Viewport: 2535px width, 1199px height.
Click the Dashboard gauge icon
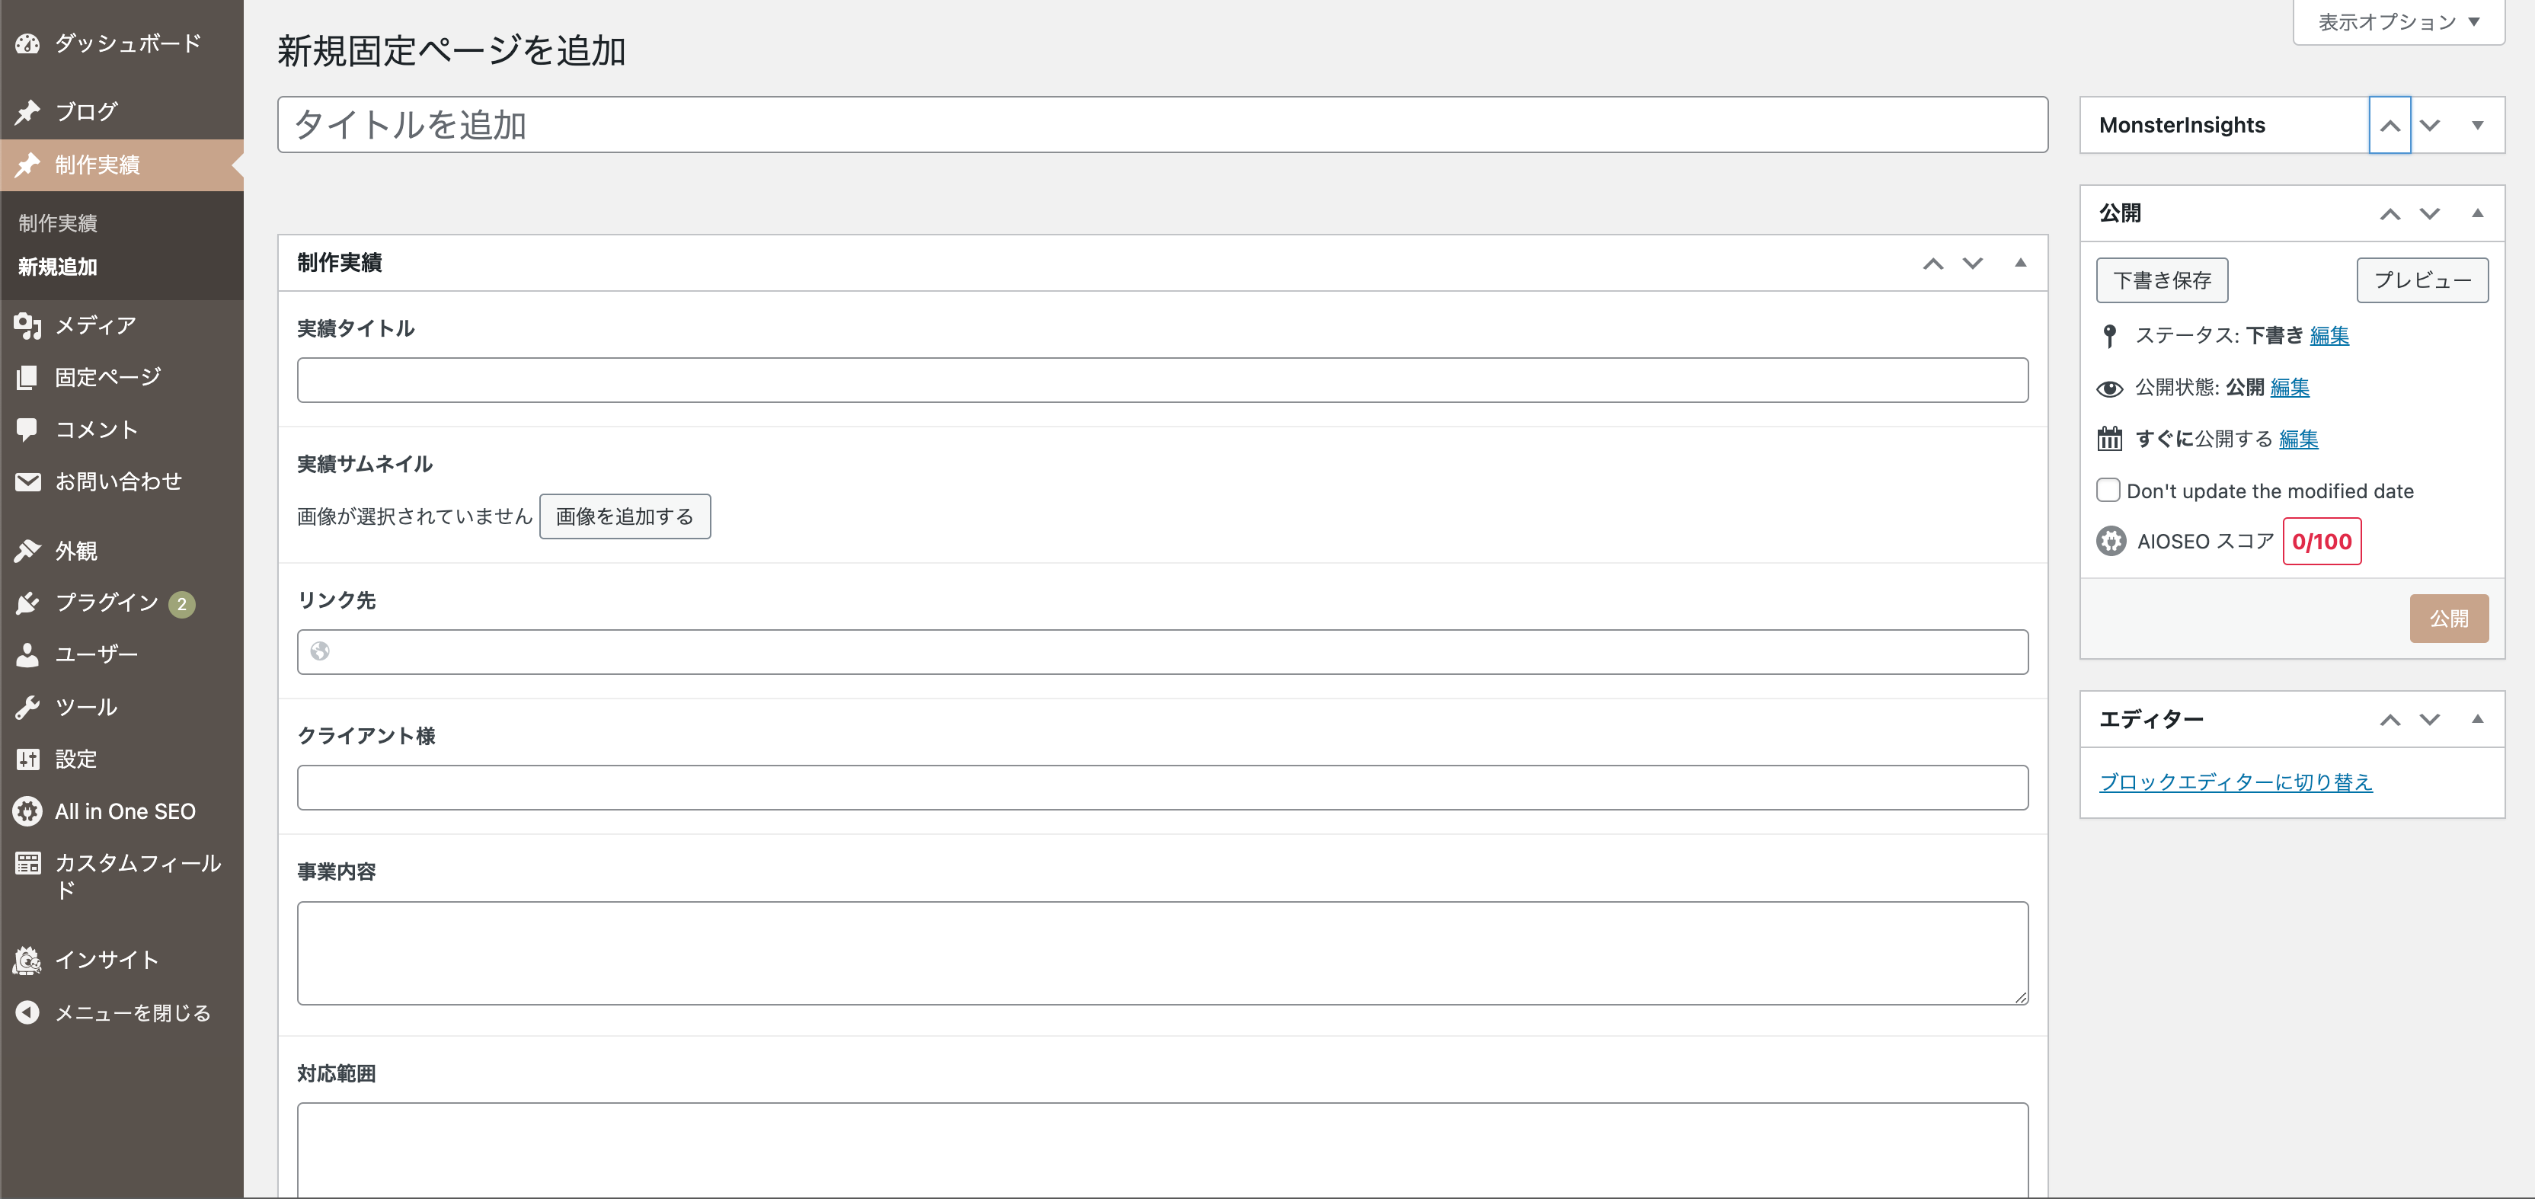pyautogui.click(x=27, y=43)
